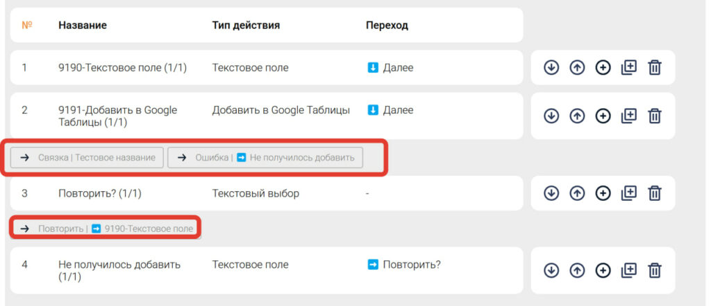Click 'Текстовое поле' action type in row 4
Image resolution: width=711 pixels, height=306 pixels.
pos(250,264)
